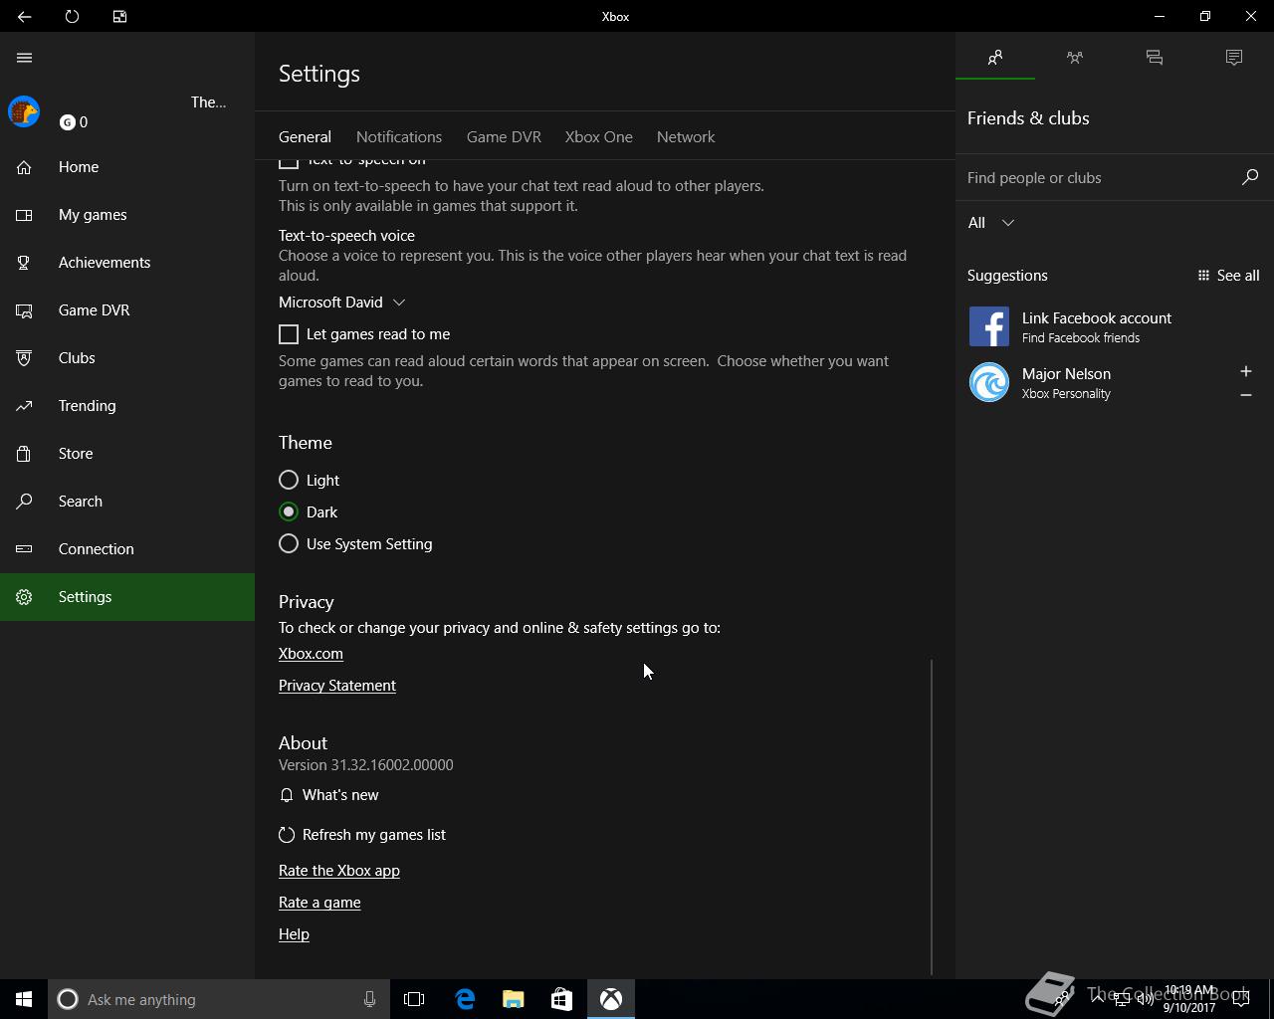The width and height of the screenshot is (1274, 1019).
Task: Add Major Nelson with plus icon
Action: tap(1245, 371)
